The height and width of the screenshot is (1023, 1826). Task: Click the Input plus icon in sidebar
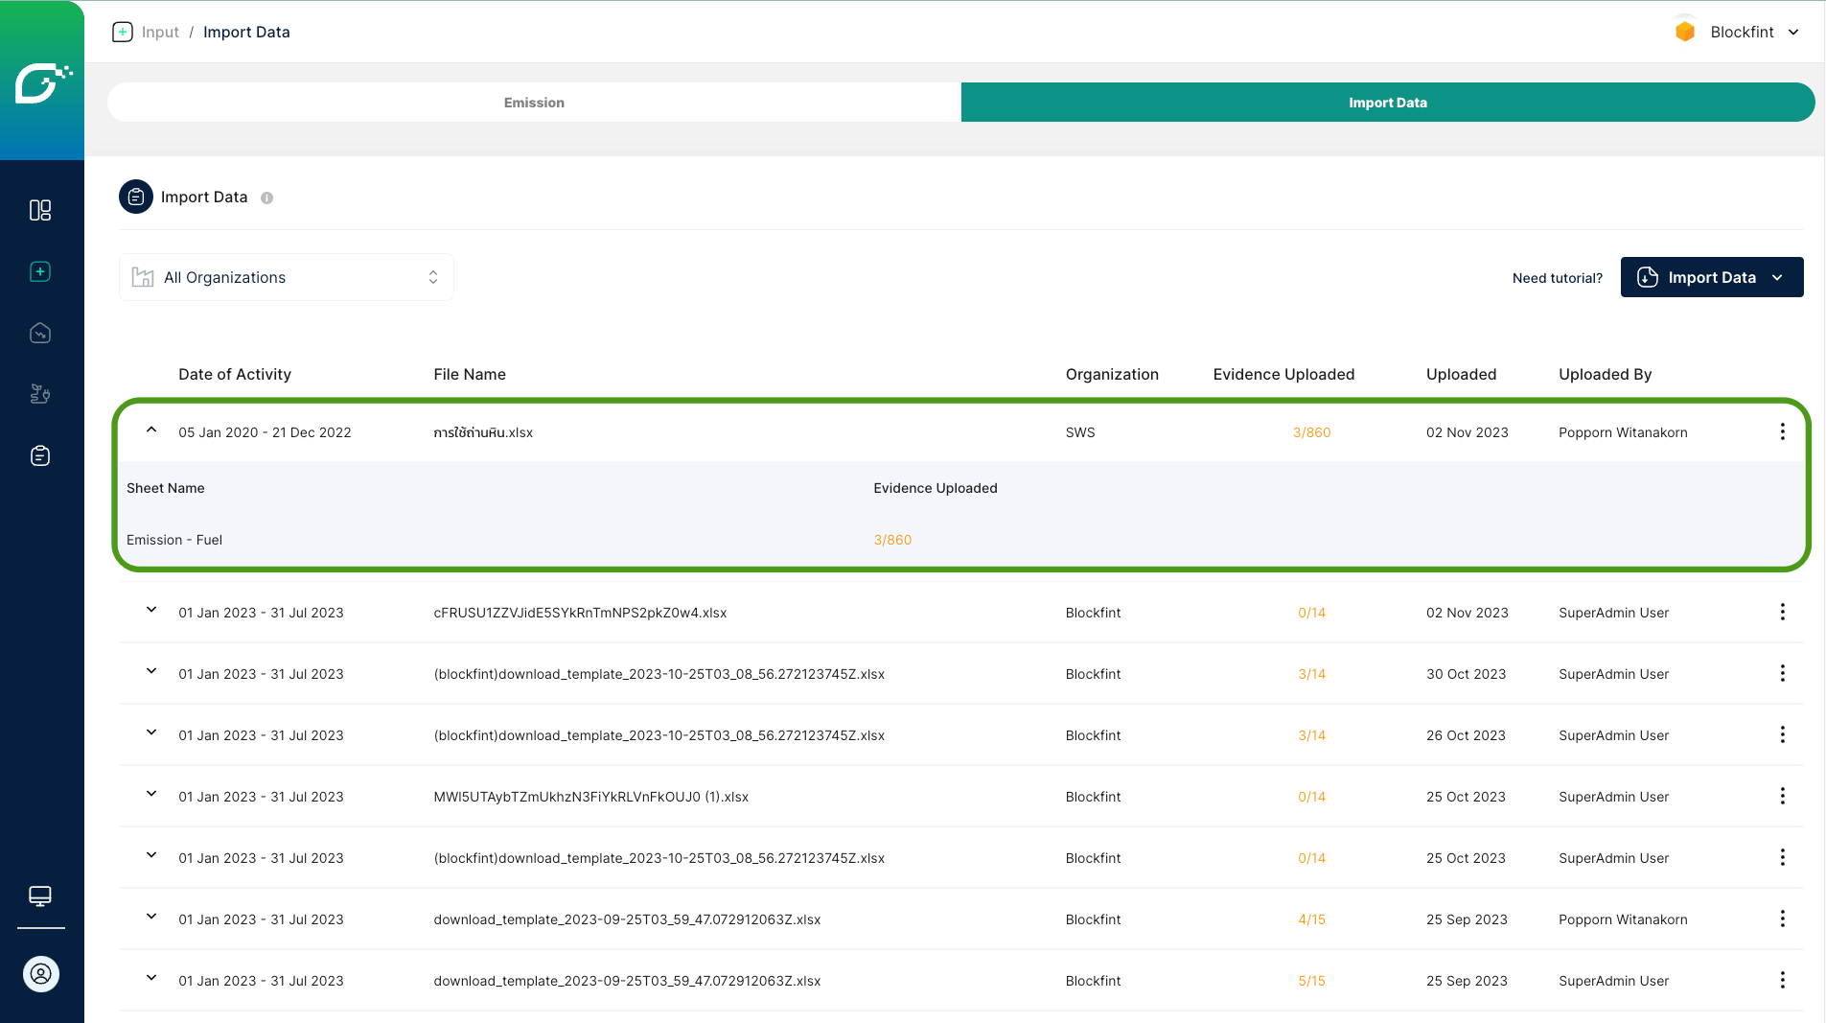click(x=40, y=271)
